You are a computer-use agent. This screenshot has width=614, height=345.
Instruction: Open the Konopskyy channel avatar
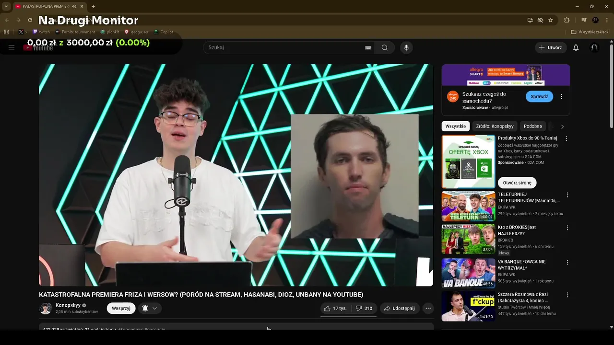point(46,308)
